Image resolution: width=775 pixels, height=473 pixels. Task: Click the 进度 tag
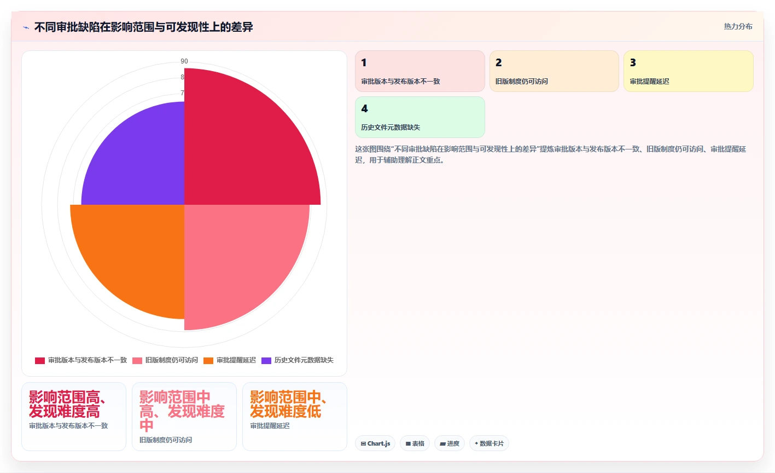(x=450, y=443)
